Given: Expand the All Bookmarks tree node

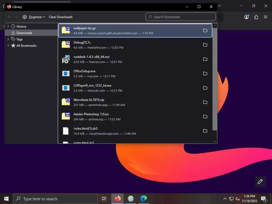Looking at the screenshot, I should point(8,45).
